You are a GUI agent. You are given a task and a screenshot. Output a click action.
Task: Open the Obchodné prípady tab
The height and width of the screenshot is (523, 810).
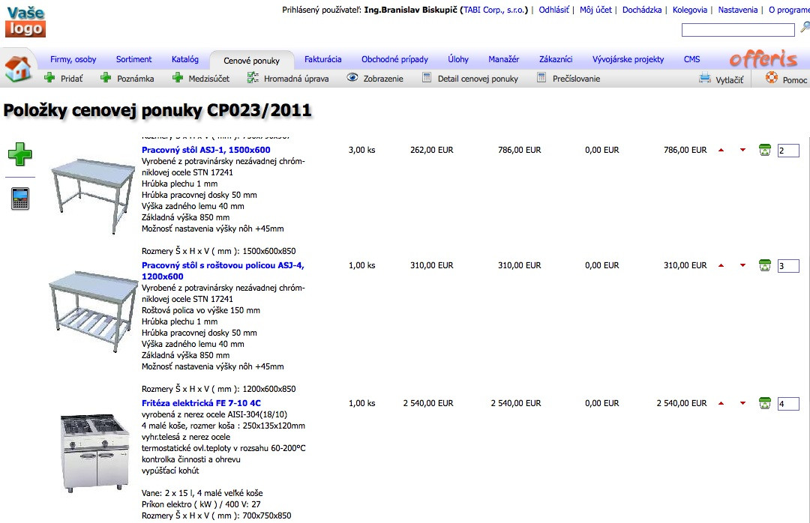(394, 59)
